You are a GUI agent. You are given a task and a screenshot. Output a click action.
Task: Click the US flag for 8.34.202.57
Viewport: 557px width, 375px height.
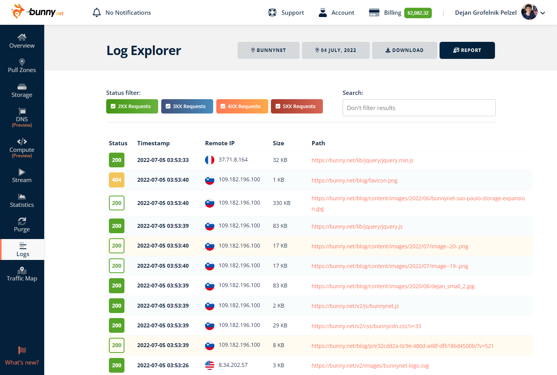pos(210,365)
